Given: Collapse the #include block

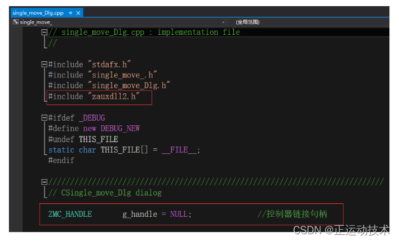Looking at the screenshot, I should pyautogui.click(x=45, y=65).
